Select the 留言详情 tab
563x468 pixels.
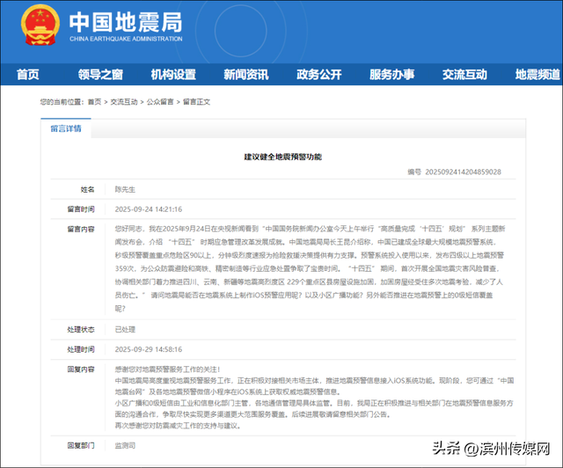66,128
